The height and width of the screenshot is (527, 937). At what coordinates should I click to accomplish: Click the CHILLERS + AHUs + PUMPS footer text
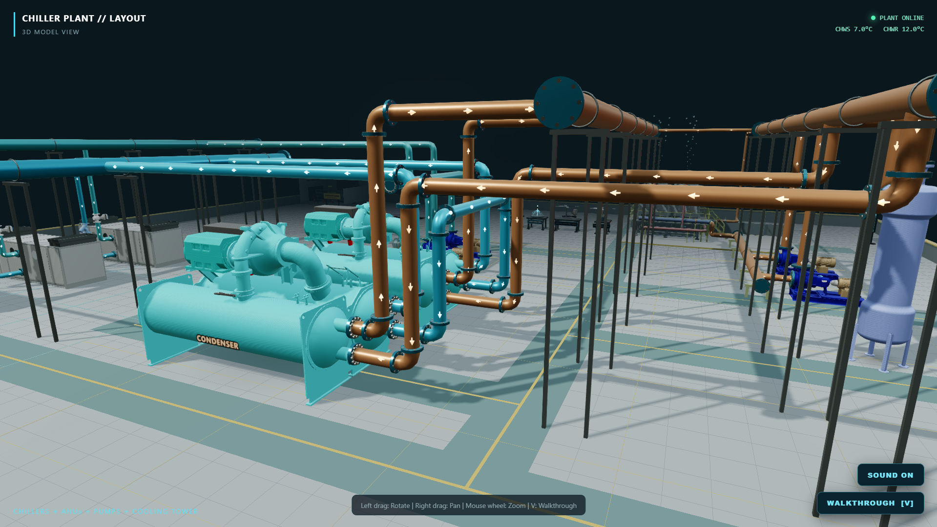(105, 511)
